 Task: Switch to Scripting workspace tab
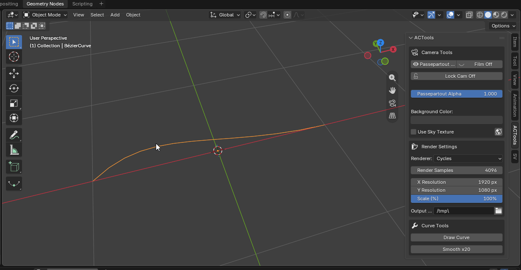[x=83, y=4]
